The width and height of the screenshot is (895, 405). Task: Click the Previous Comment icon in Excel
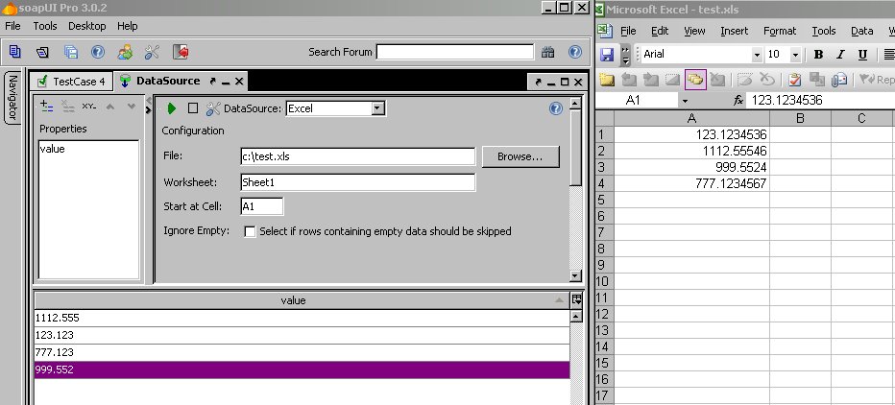[629, 80]
